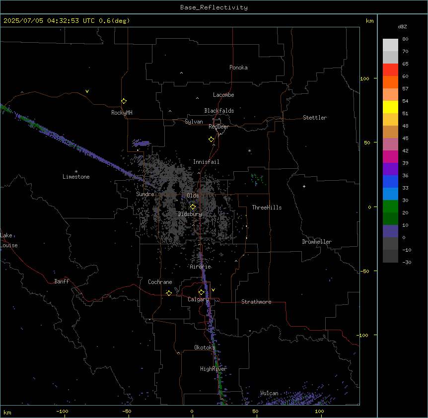
Task: Select the Lacombe city label
Action: click(223, 95)
